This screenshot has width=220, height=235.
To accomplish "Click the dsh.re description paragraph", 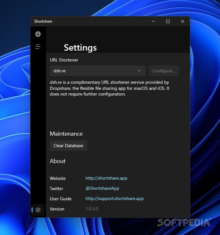I will (x=110, y=88).
